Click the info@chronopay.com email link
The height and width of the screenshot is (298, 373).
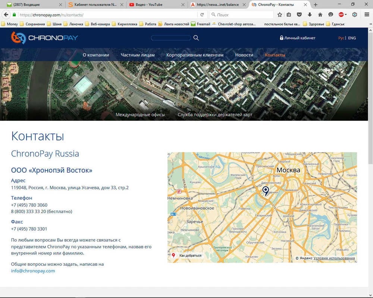(x=33, y=271)
